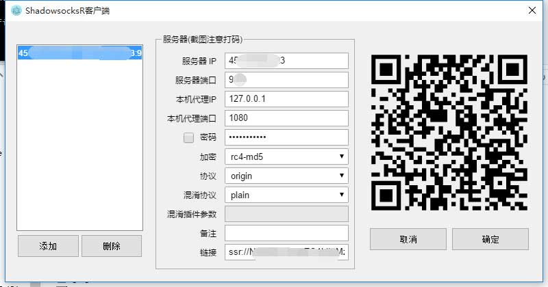Toggle the show password checkbox next to 密码
Viewport: 548px width, 287px height.
click(x=189, y=138)
